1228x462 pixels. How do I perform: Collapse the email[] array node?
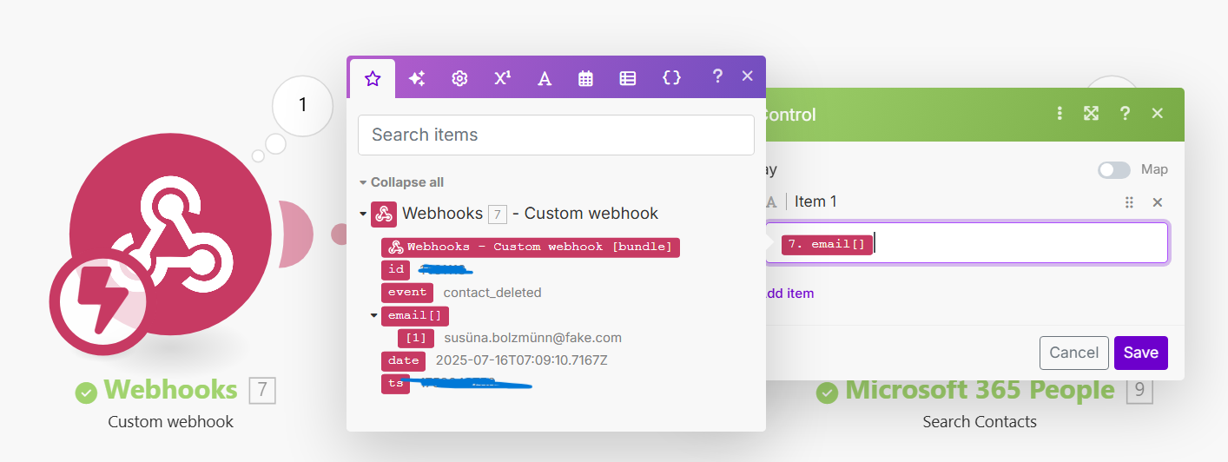tap(374, 315)
